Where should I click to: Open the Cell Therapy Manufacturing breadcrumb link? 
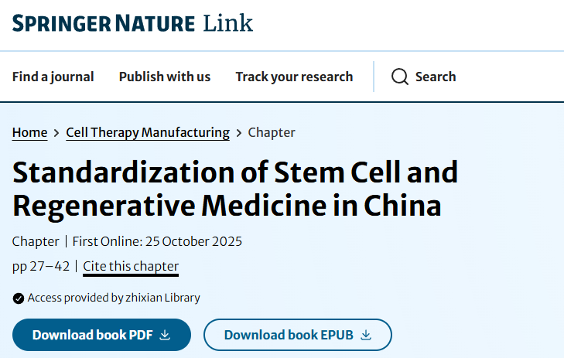pyautogui.click(x=148, y=132)
